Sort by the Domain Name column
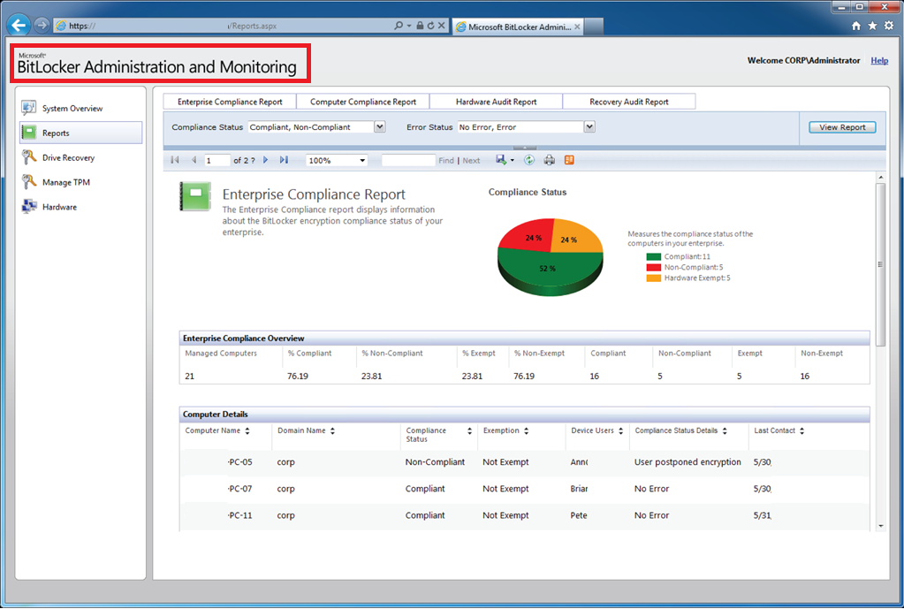This screenshot has width=904, height=609. [x=332, y=430]
